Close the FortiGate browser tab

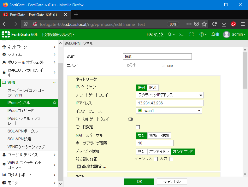coord(66,15)
